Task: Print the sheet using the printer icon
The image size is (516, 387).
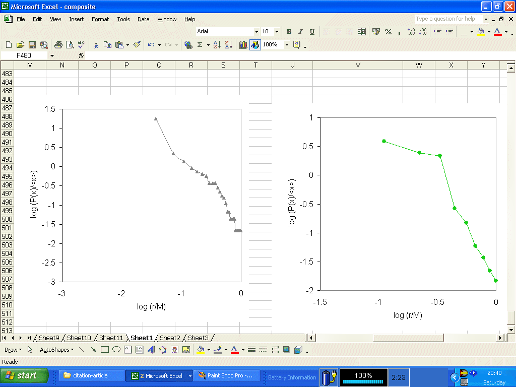Action: (x=58, y=45)
